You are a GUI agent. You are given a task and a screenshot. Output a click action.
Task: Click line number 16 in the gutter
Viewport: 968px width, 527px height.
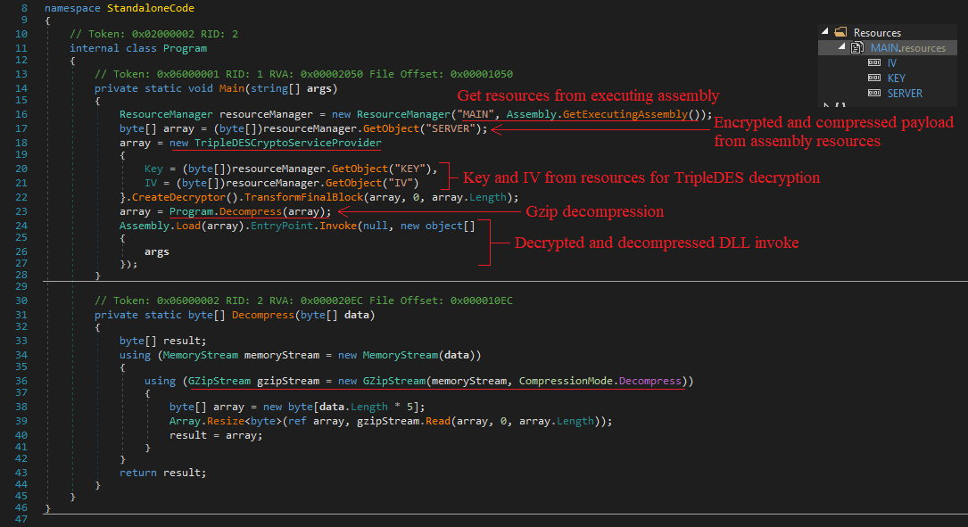tap(21, 115)
